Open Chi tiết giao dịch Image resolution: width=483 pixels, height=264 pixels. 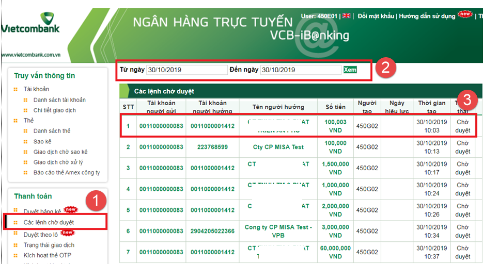55,110
